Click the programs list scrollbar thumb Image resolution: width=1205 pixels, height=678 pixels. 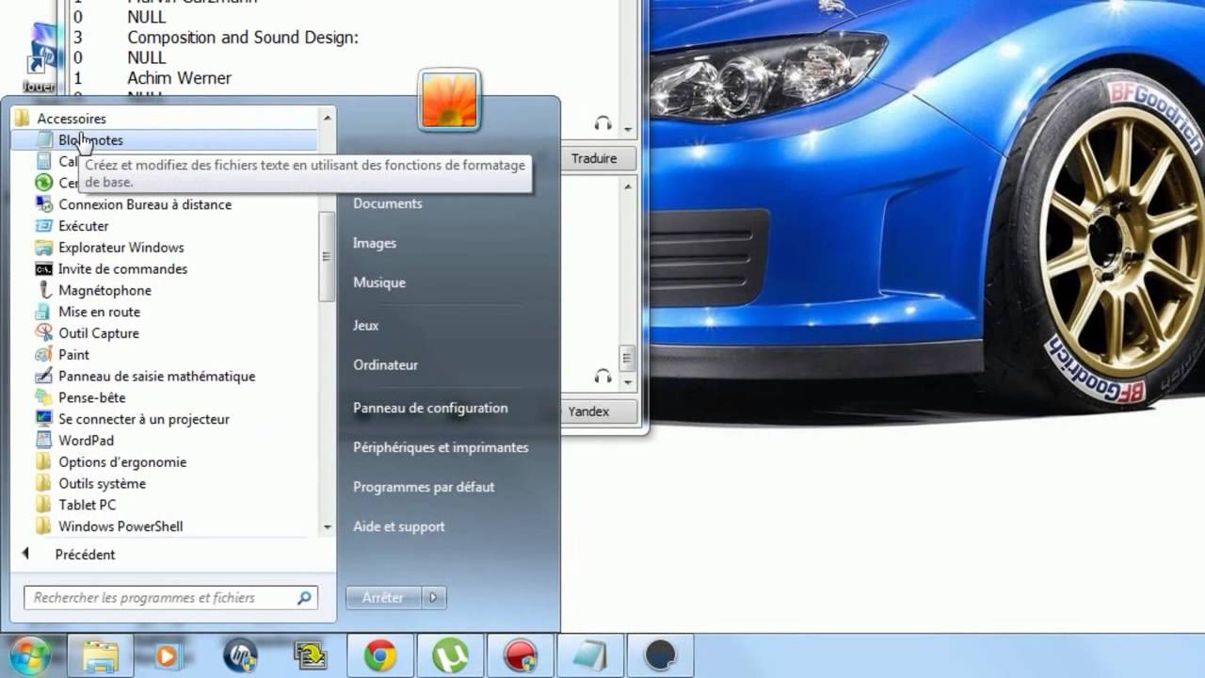pyautogui.click(x=328, y=256)
